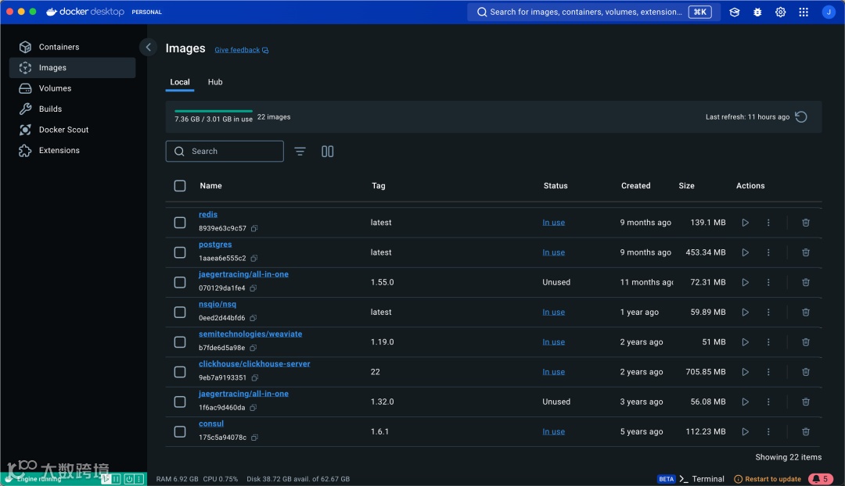Image resolution: width=845 pixels, height=486 pixels.
Task: Open the Give feedback link
Action: pos(242,50)
